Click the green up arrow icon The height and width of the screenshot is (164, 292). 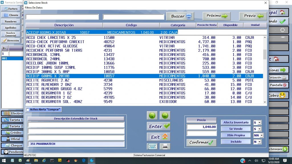(x=152, y=115)
